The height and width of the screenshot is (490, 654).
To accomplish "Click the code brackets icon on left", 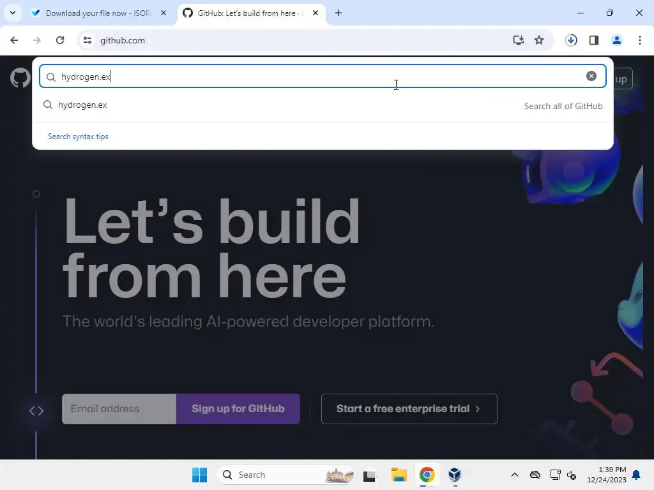I will tap(36, 411).
